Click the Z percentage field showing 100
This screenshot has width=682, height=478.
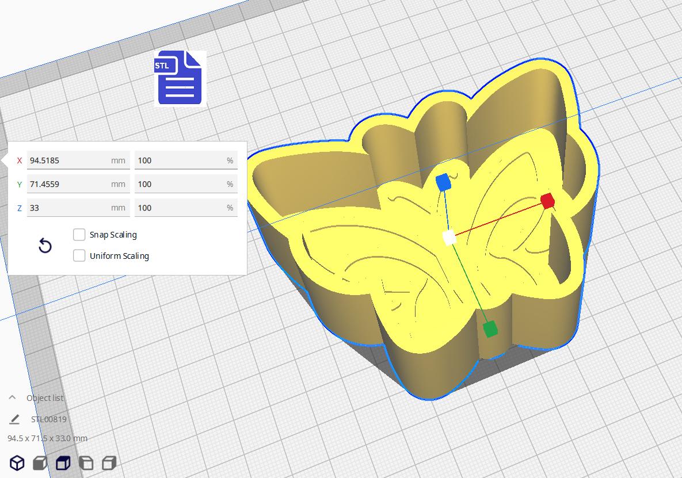[x=185, y=207]
